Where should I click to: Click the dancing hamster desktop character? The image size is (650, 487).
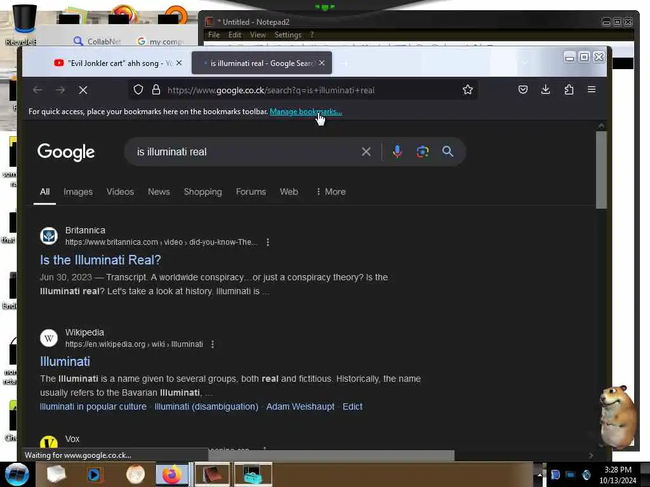[x=618, y=417]
